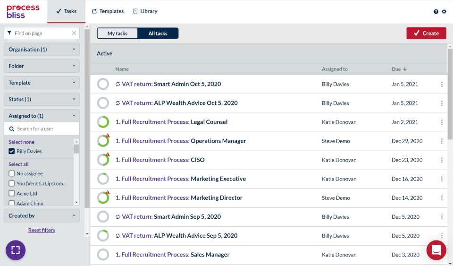Open kebab menu for ALP Wealth Advice Oct 5
Viewport: 453px width, 266px height.
[x=442, y=103]
